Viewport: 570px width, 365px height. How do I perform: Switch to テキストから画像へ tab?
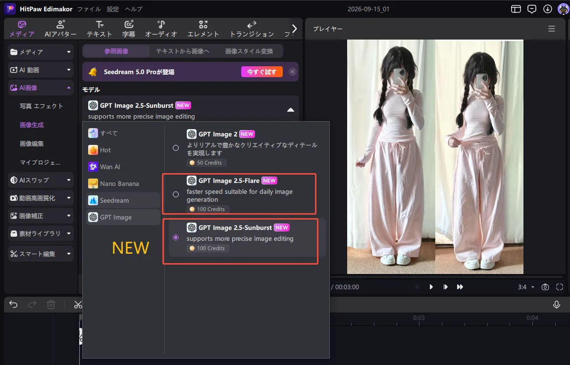click(x=182, y=51)
